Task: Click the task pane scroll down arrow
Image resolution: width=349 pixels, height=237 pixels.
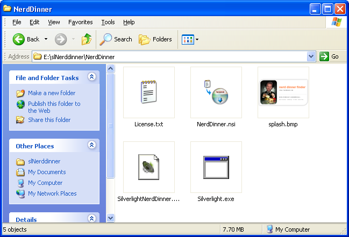Action: [111, 218]
